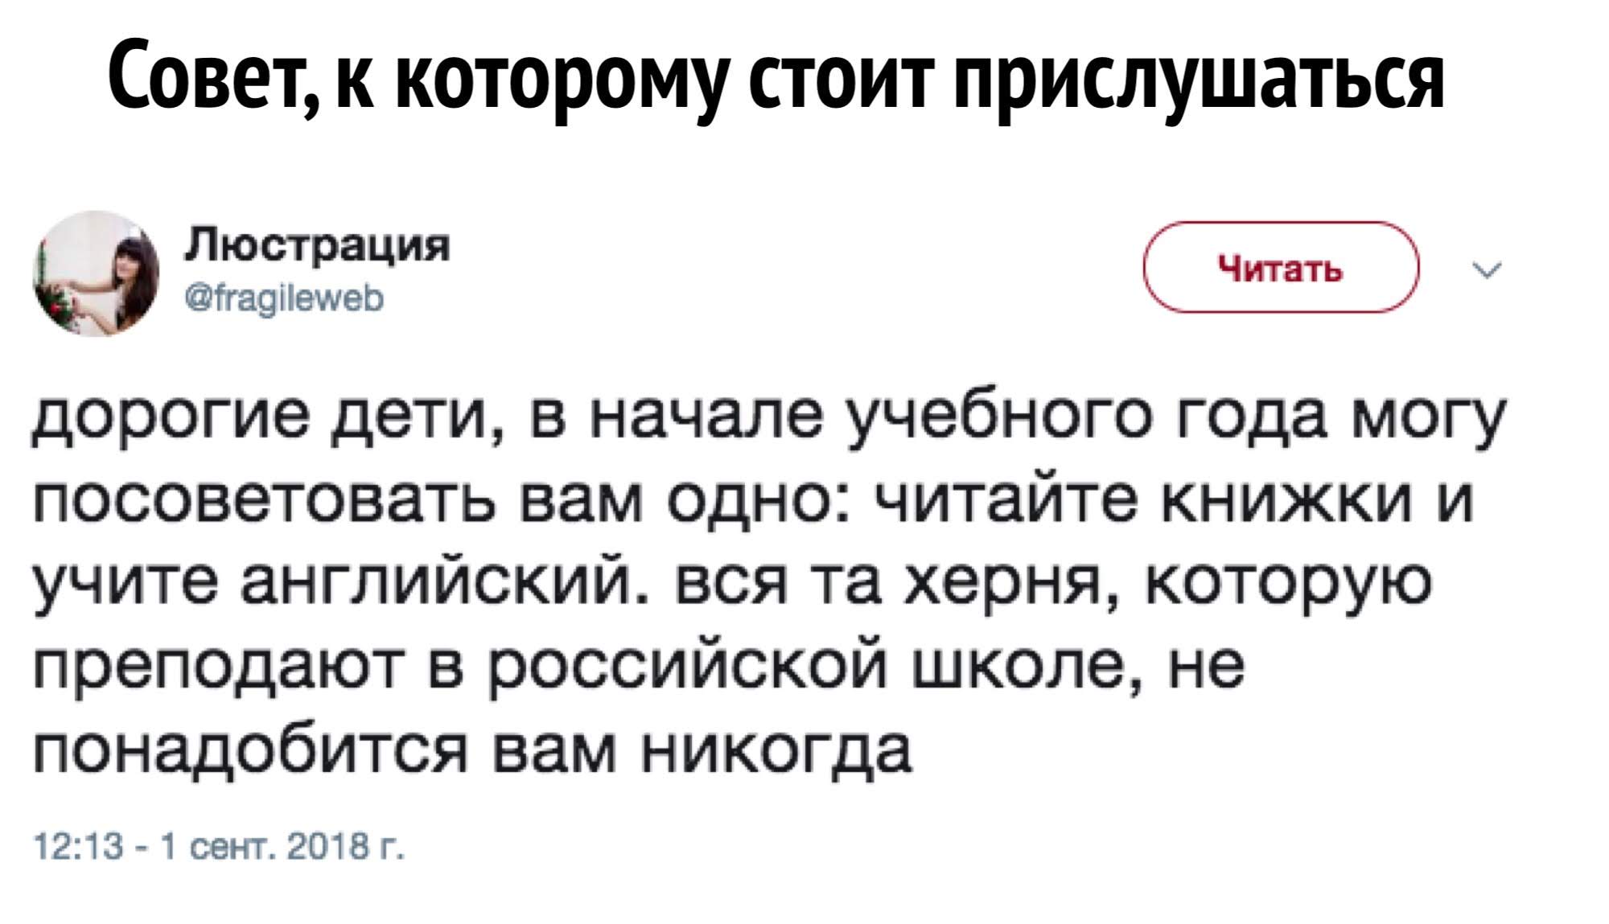Viewport: 1609px width, 924px height.
Task: Click the Люстрация profile avatar photo
Action: [x=96, y=273]
